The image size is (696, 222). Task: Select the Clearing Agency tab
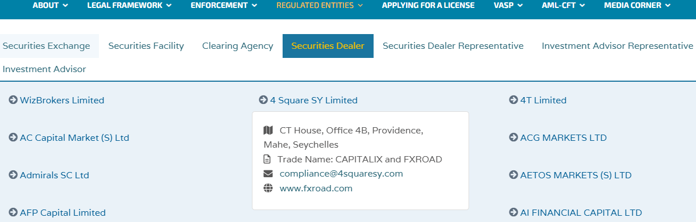point(238,46)
